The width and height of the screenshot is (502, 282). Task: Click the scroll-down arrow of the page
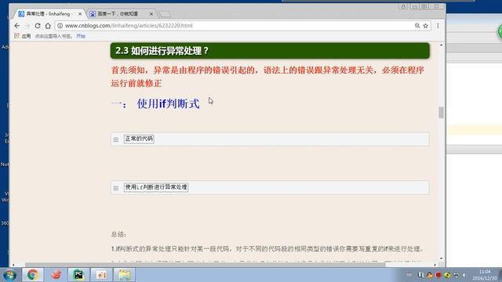tap(441, 258)
